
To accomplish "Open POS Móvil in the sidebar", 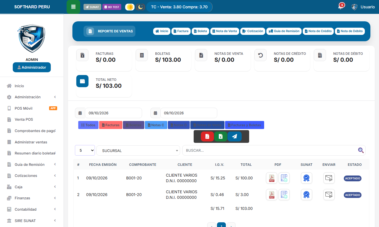I will coord(32,108).
